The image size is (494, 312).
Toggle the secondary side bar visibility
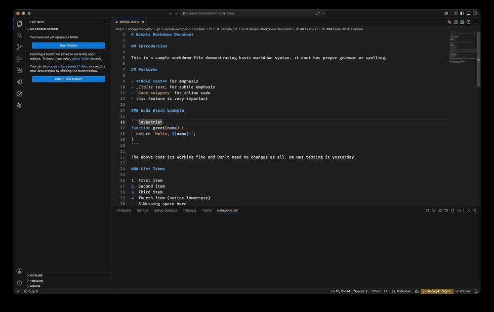click(475, 13)
